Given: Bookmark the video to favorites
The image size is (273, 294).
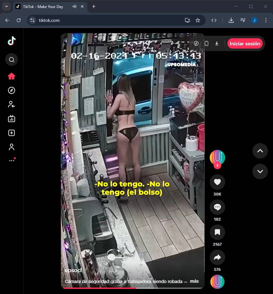Looking at the screenshot, I should [x=217, y=232].
